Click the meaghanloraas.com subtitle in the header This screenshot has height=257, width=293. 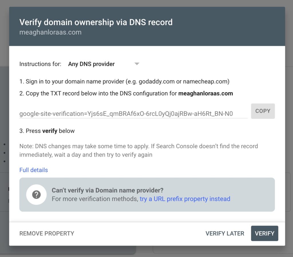click(x=50, y=32)
